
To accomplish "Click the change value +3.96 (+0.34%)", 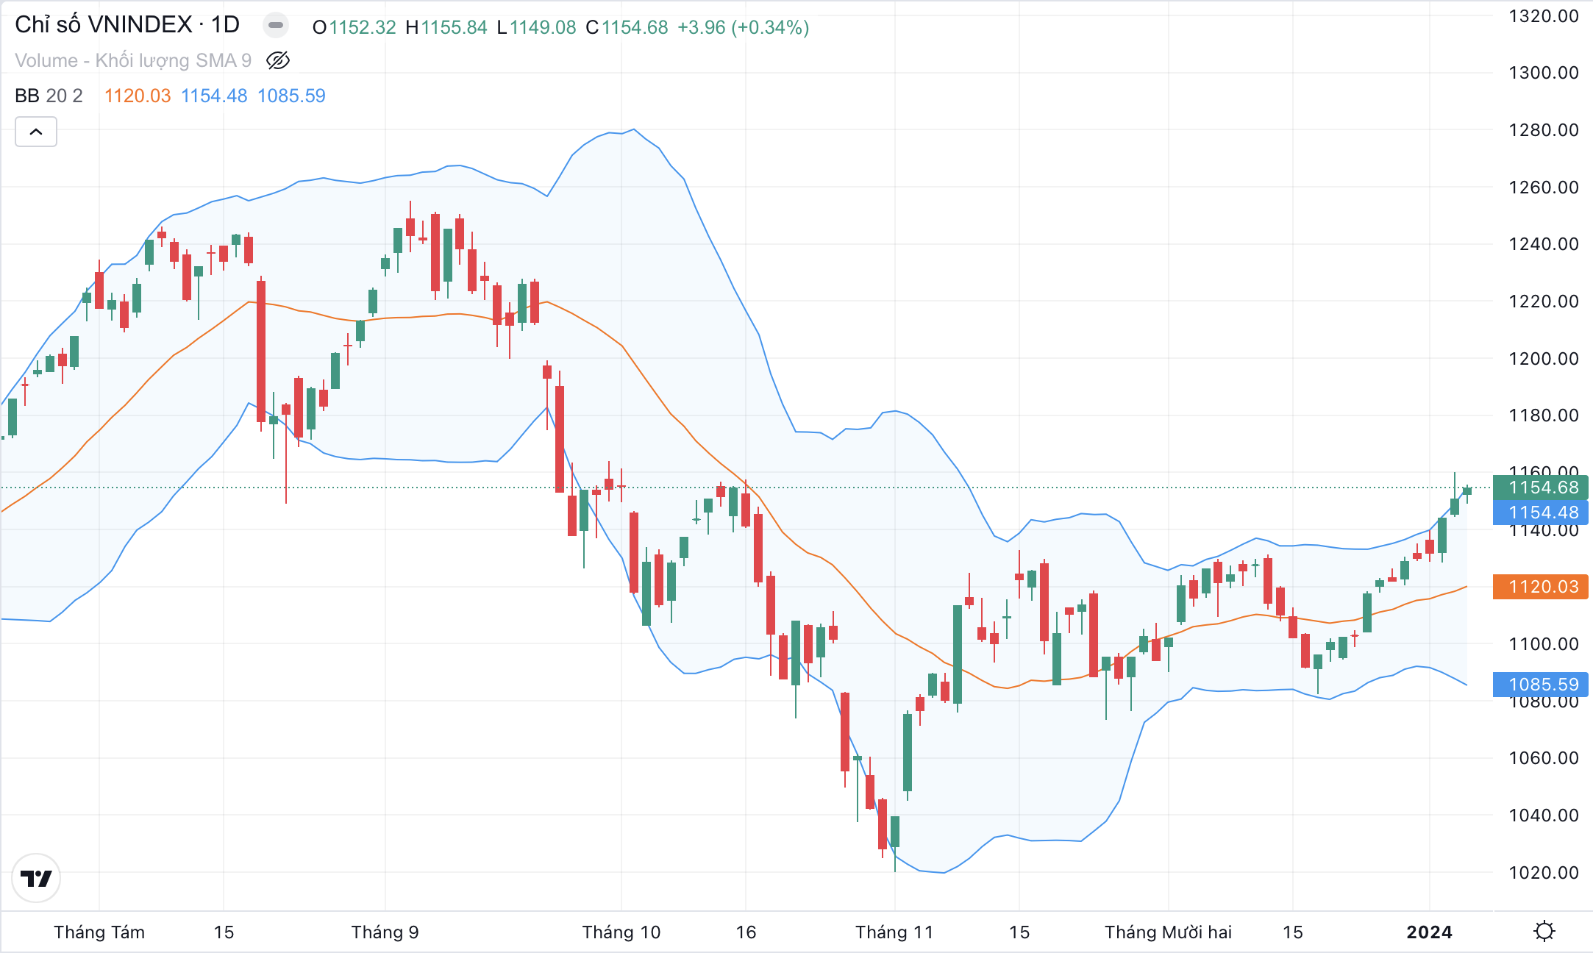I will pyautogui.click(x=744, y=27).
